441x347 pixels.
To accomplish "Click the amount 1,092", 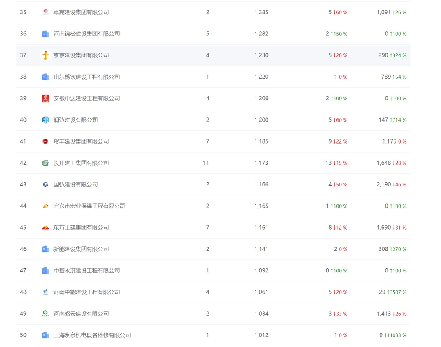I will [x=261, y=270].
